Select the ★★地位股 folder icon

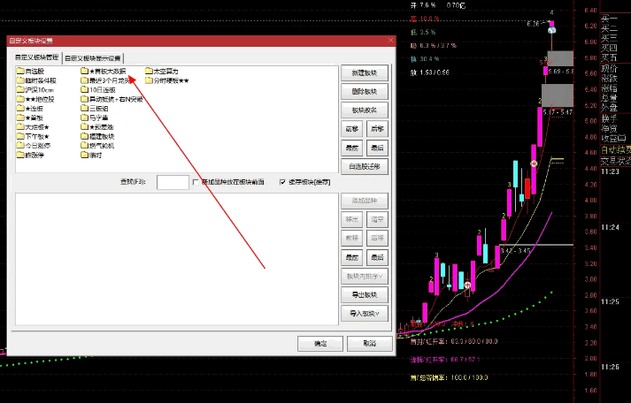click(20, 99)
